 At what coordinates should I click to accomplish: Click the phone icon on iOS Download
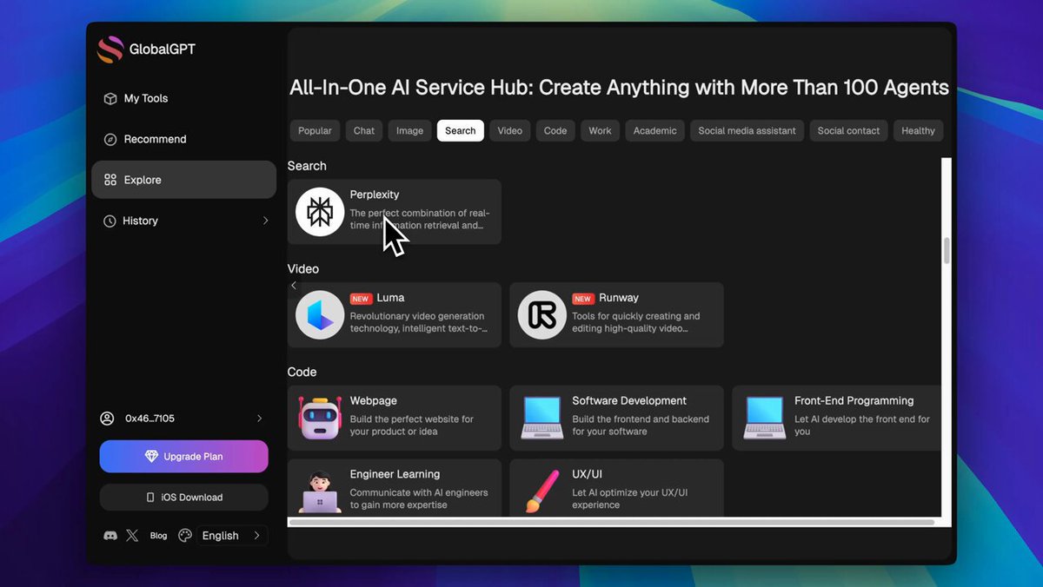(x=150, y=498)
